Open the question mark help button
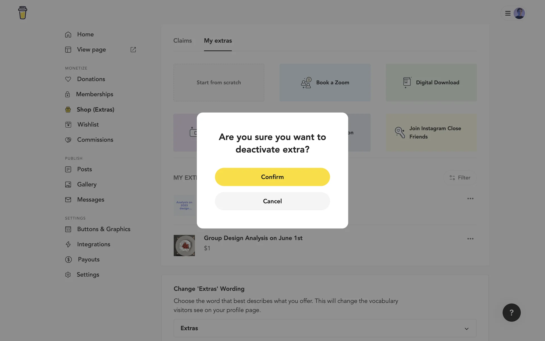This screenshot has width=545, height=341. coord(511,313)
